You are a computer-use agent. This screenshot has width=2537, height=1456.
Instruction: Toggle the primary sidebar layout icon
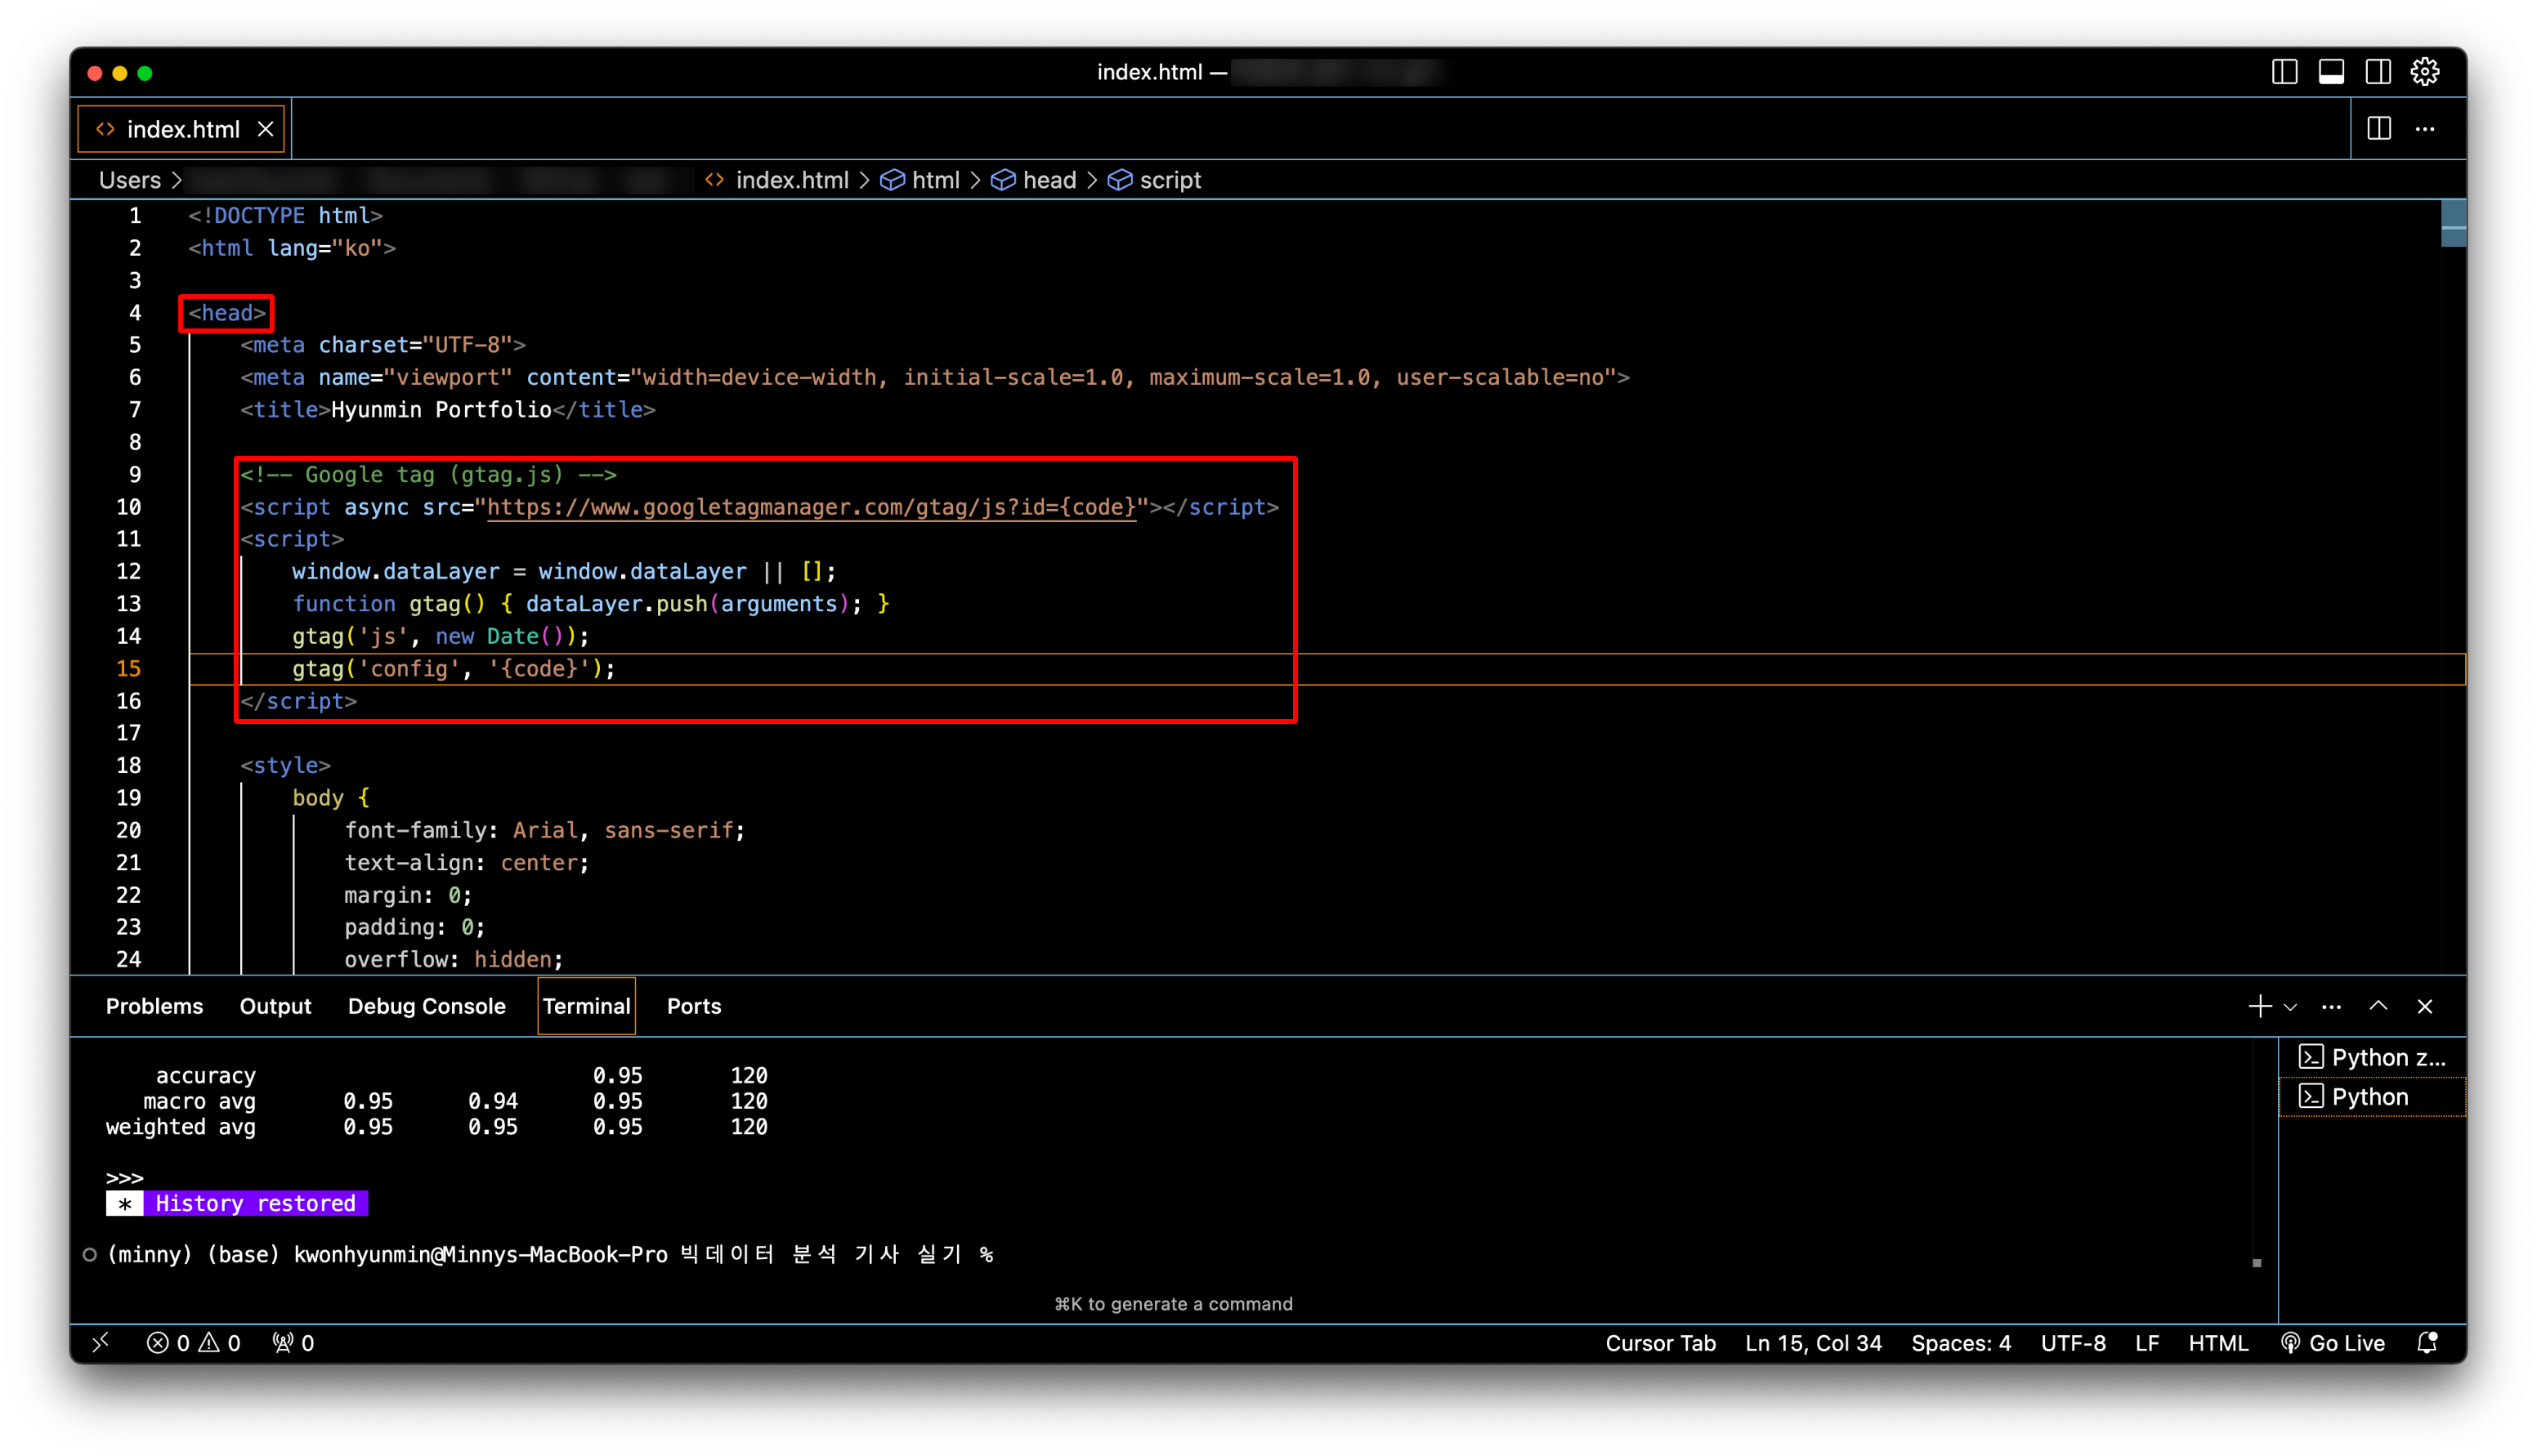coord(2284,72)
